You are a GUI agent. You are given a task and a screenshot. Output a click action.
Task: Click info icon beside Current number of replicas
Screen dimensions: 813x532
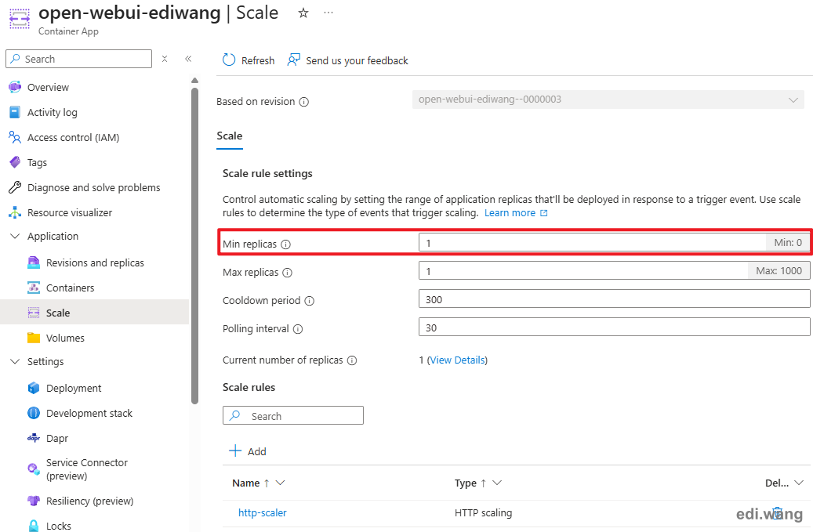tap(352, 360)
